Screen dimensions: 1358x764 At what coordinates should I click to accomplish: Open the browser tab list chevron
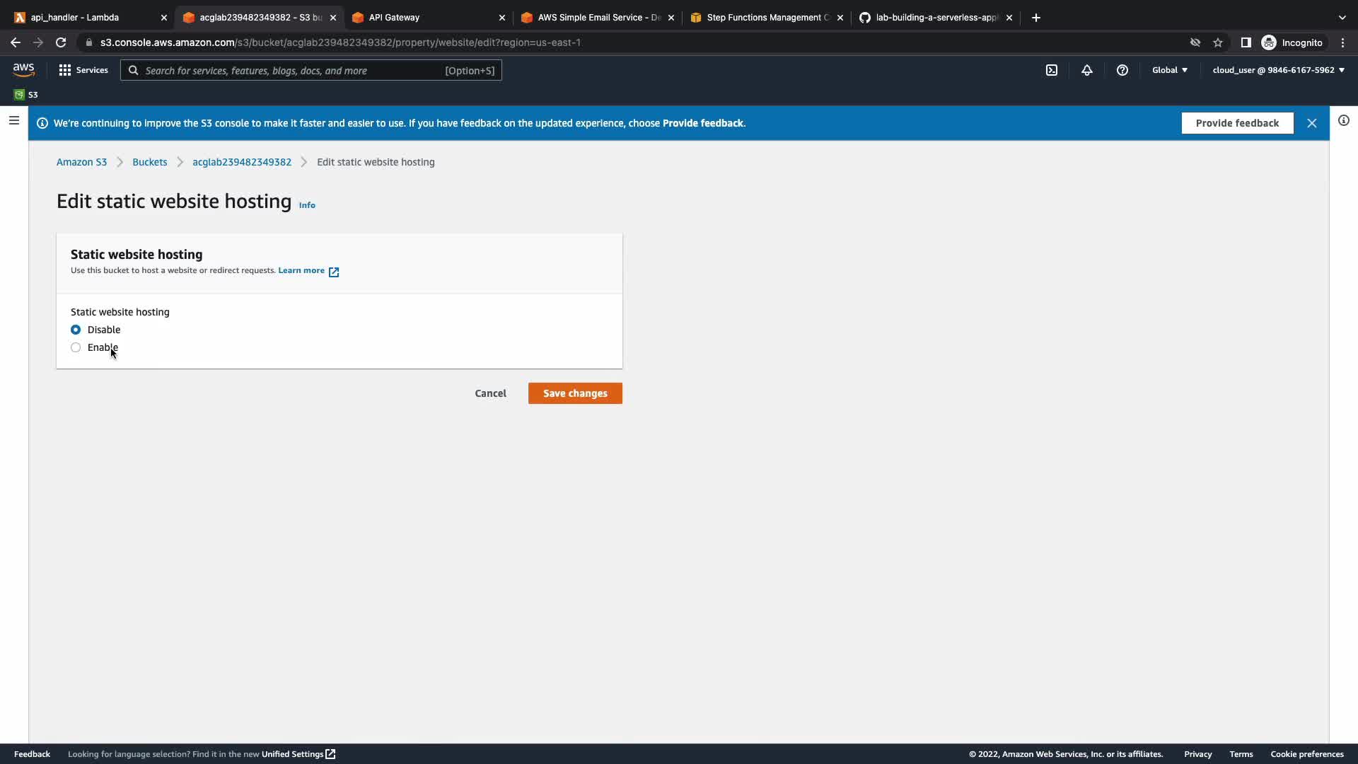point(1342,18)
